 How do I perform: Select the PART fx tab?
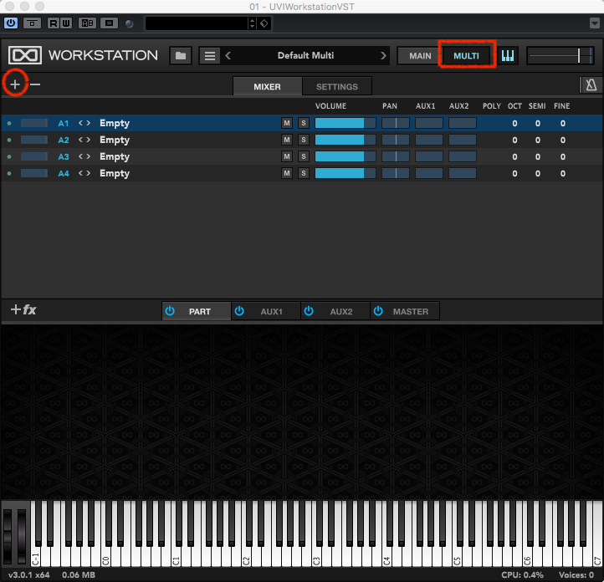[197, 311]
